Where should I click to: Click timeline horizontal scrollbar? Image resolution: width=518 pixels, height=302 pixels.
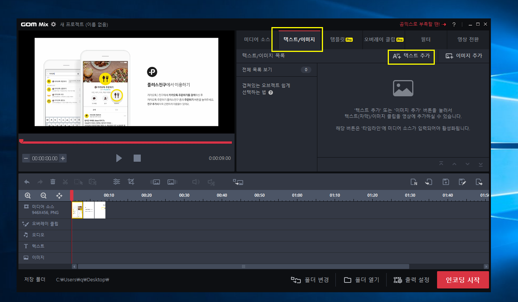coord(243,266)
